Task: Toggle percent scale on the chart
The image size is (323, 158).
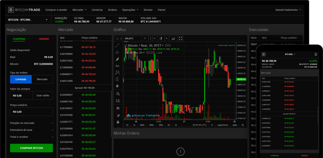Action: (x=212, y=125)
